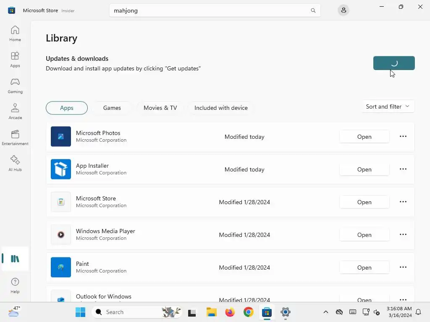Image resolution: width=430 pixels, height=322 pixels.
Task: Switch to Included with device tab
Action: tap(221, 108)
